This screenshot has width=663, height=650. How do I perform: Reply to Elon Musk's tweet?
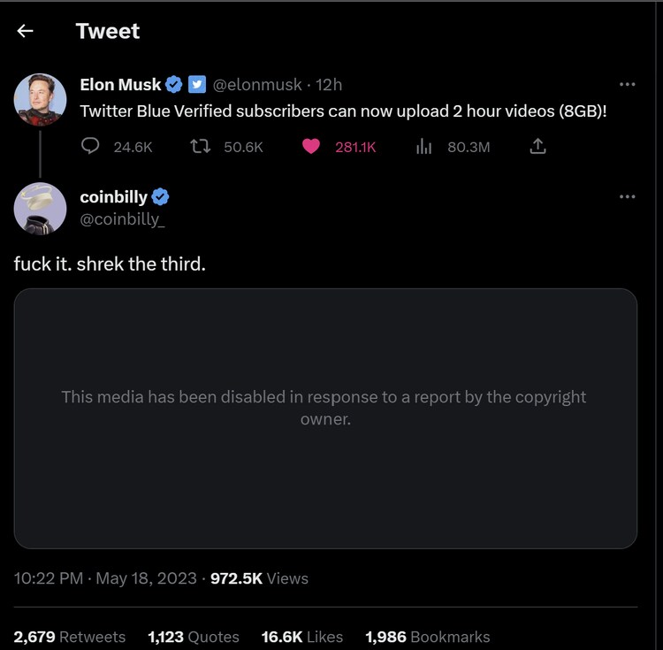tap(91, 147)
